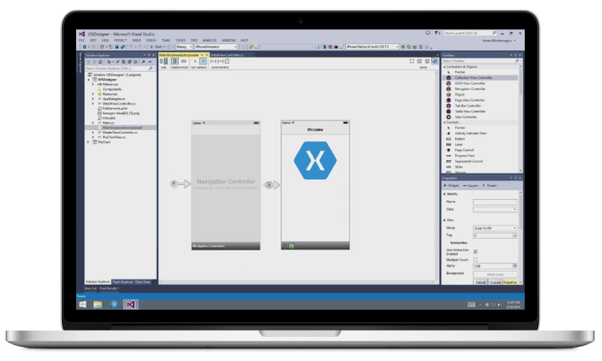Click the Quick Launch search box
Image resolution: width=602 pixels, height=361 pixels.
pyautogui.click(x=470, y=33)
